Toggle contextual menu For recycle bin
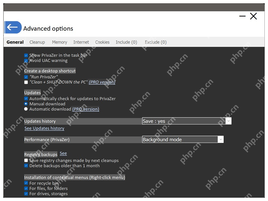 (x=26, y=183)
